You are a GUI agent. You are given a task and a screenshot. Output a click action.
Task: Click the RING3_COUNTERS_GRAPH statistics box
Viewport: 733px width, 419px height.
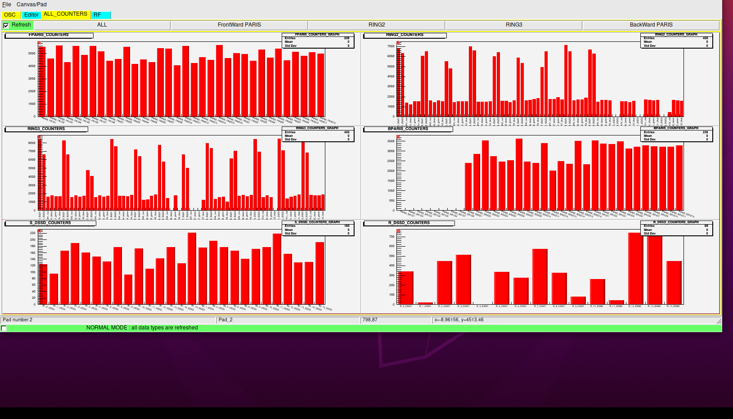pyautogui.click(x=318, y=134)
